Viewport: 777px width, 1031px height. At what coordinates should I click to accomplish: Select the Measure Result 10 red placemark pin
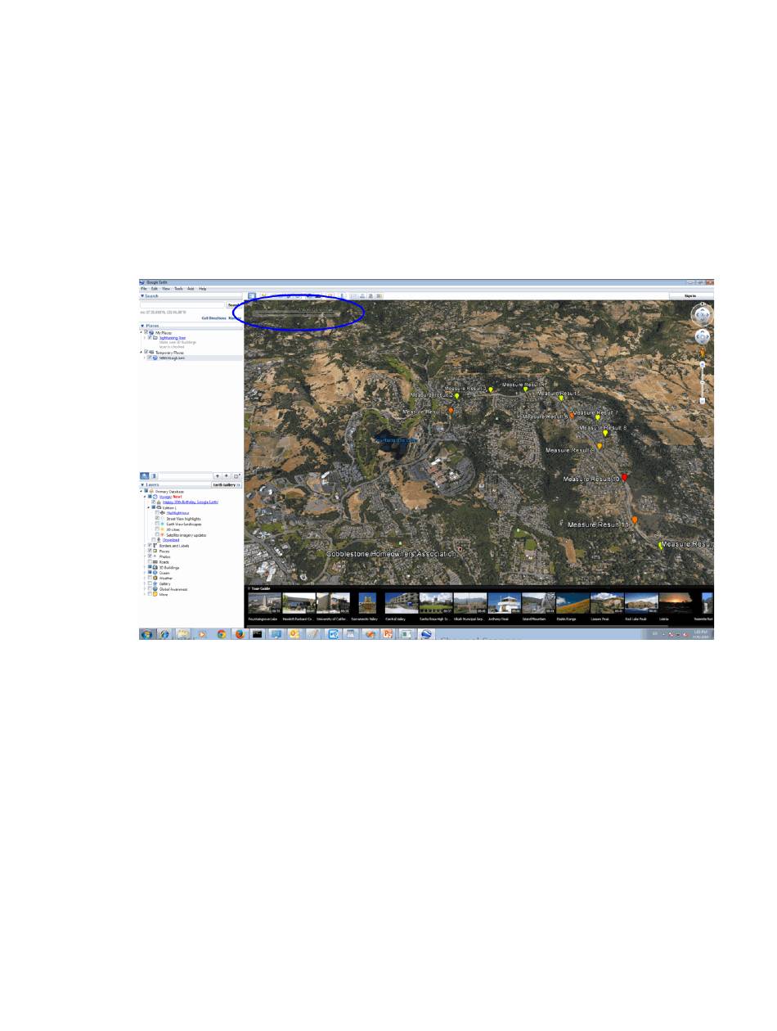coord(625,477)
